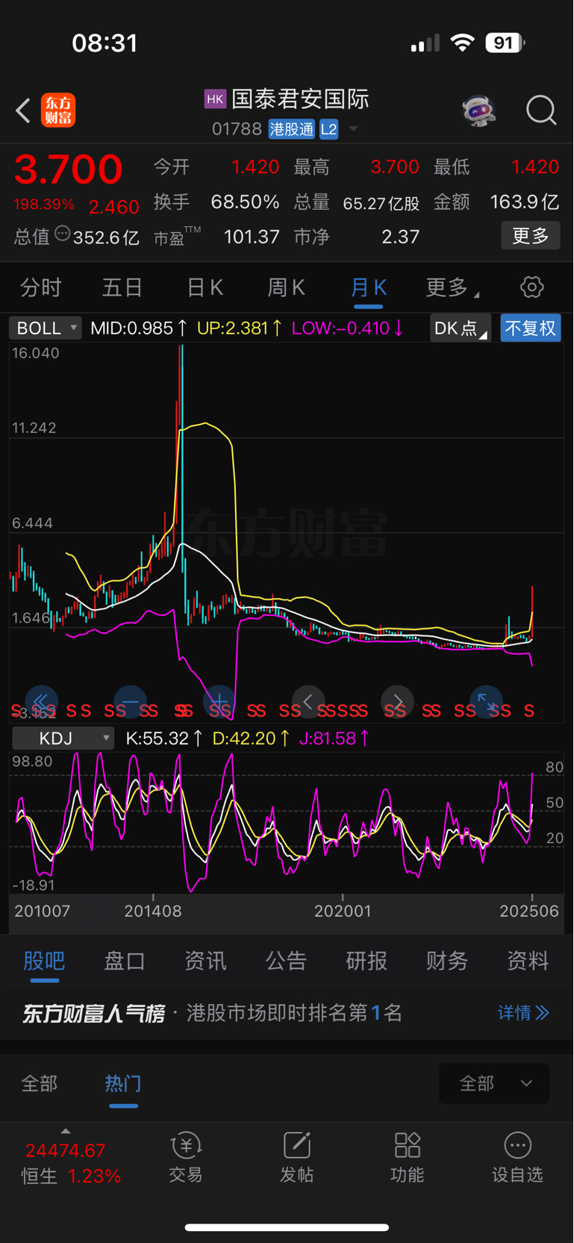The image size is (574, 1243).
Task: Switch to 财务 tab
Action: pyautogui.click(x=447, y=961)
